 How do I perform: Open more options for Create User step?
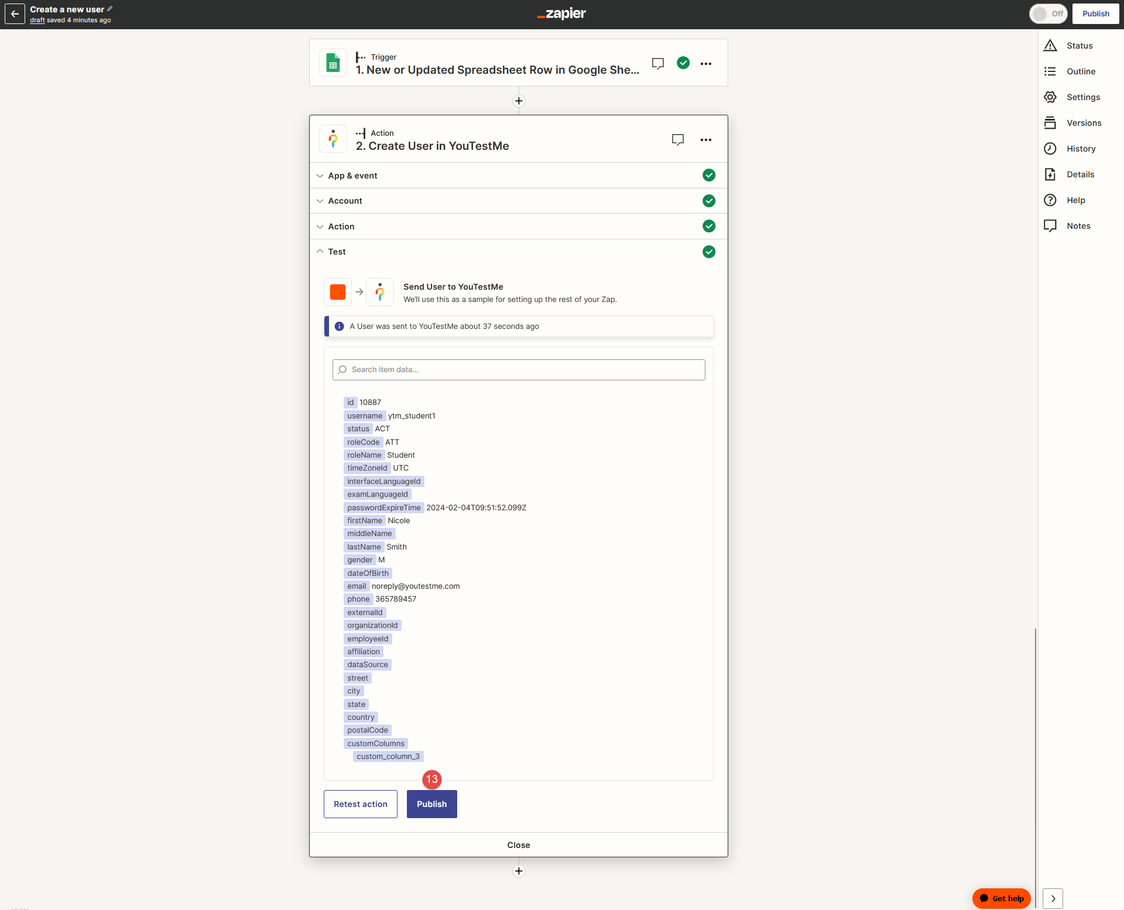point(706,139)
